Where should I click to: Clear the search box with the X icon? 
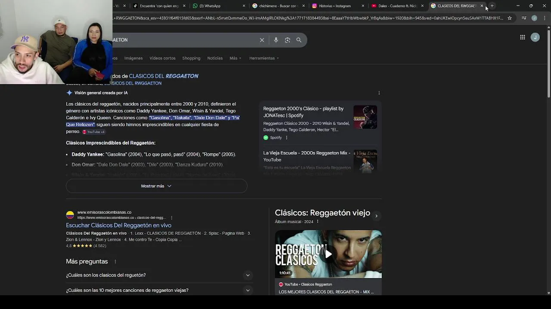(x=262, y=40)
